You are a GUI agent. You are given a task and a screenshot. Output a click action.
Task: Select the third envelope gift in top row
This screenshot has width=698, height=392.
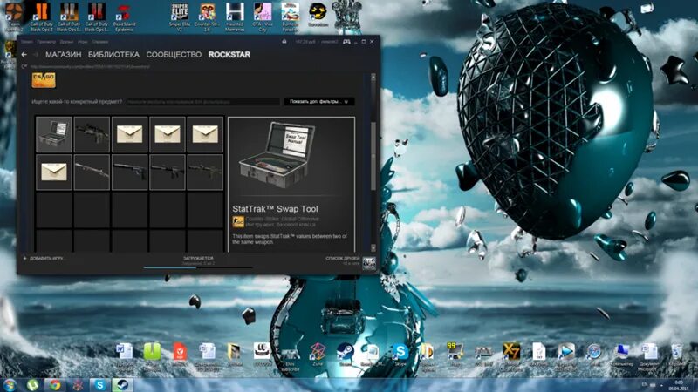[205, 134]
